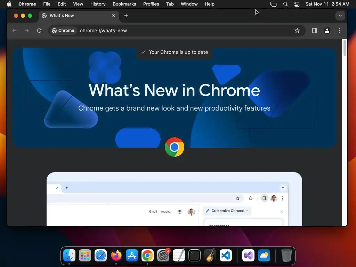Open Visual Studio Code from the dock
Viewport: 356px width, 267px height.
coord(226,256)
